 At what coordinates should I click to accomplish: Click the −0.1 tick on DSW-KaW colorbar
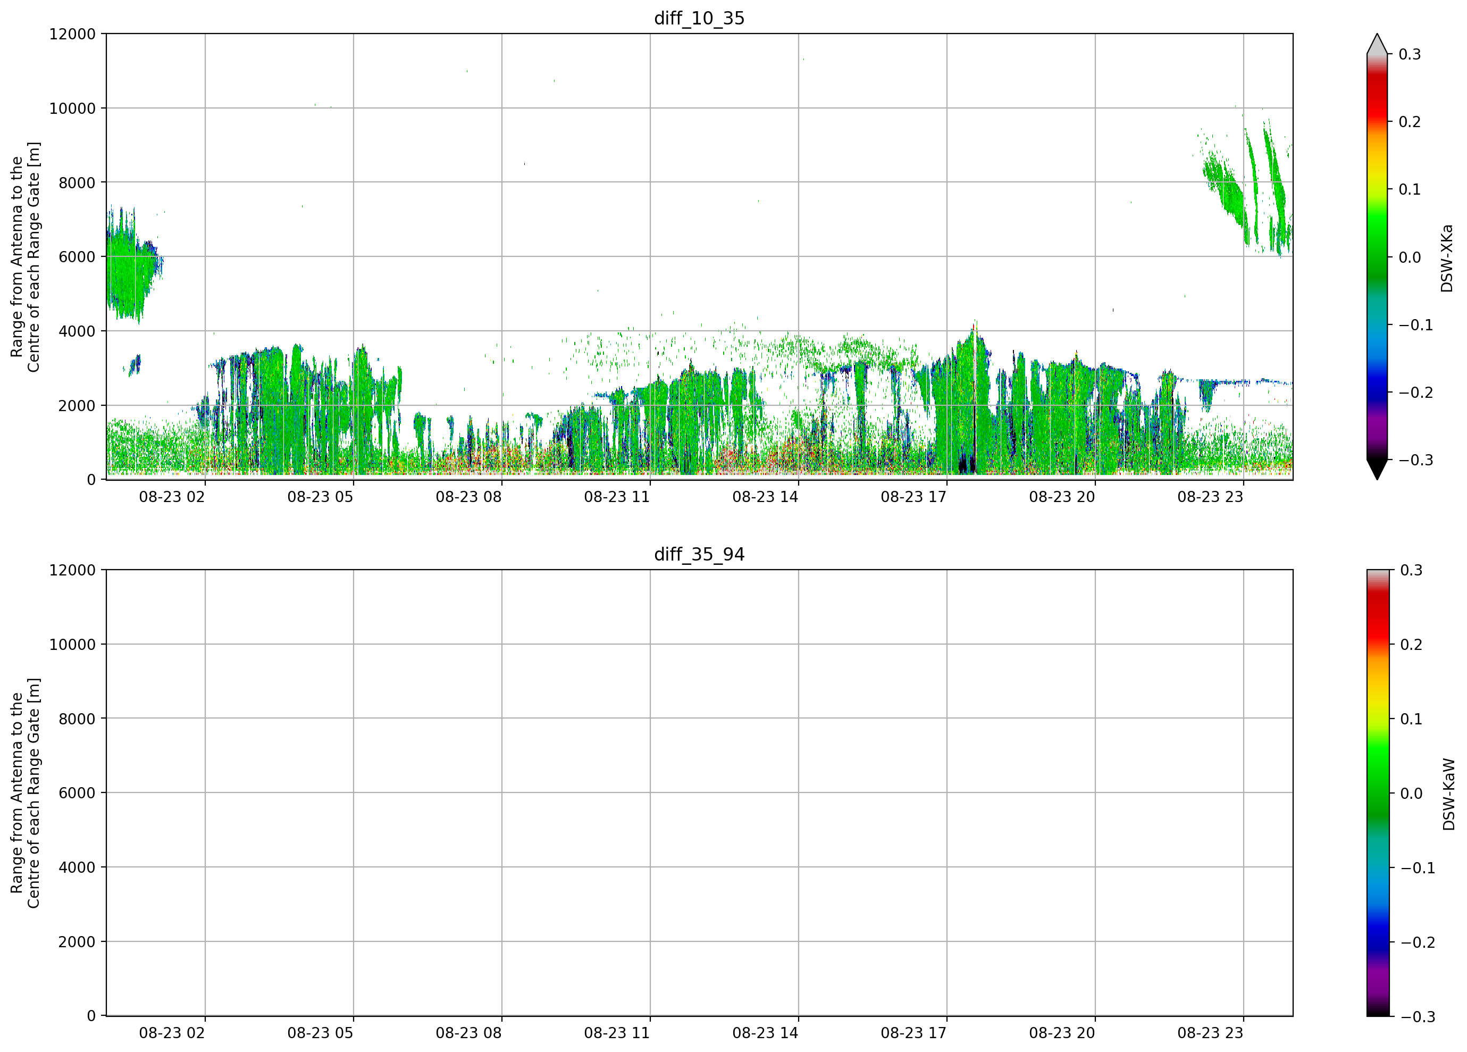click(x=1417, y=869)
